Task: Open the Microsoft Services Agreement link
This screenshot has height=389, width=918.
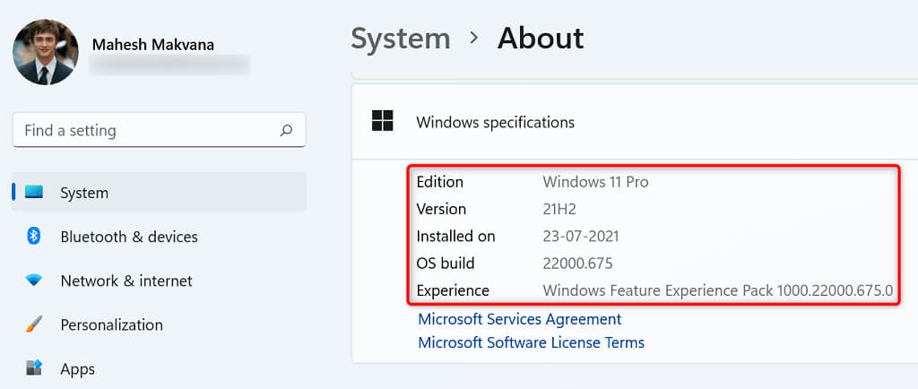Action: coord(519,319)
